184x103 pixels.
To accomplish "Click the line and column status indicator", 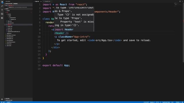I will coord(146,102).
